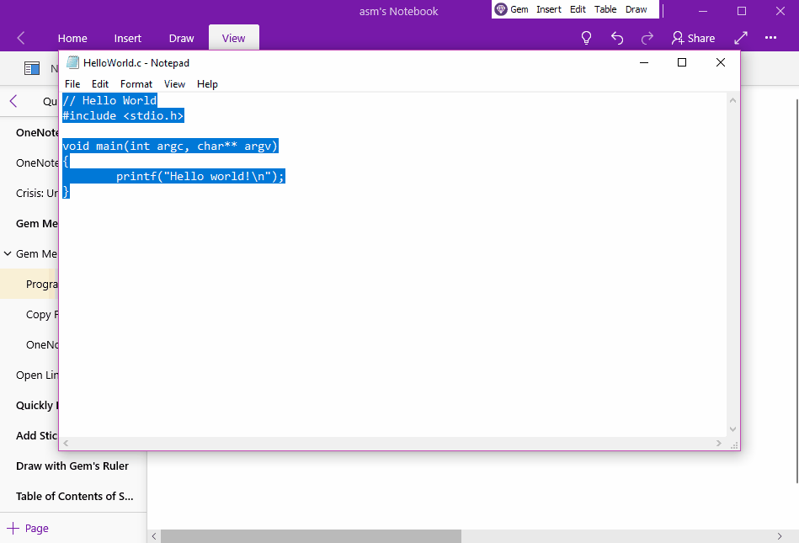
Task: Click the Redo arrow icon
Action: coord(647,38)
